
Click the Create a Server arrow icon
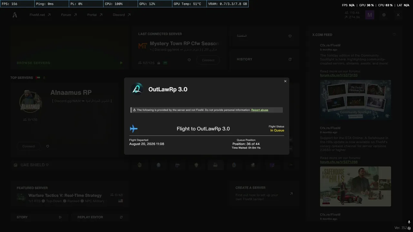coord(291,194)
